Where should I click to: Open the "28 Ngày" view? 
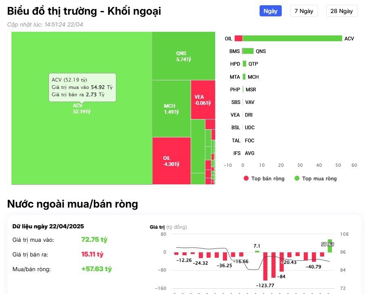click(x=341, y=11)
